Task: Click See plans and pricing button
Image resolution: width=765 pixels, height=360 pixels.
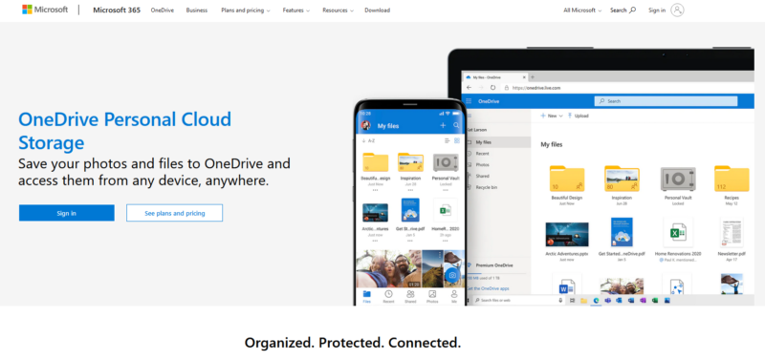Action: pyautogui.click(x=175, y=213)
